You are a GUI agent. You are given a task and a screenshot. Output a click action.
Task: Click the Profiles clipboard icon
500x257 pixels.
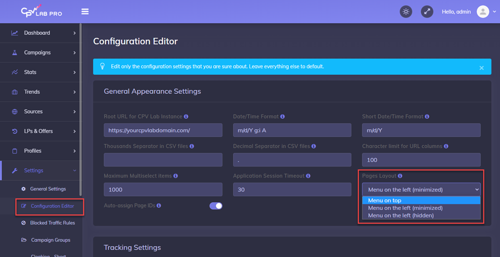14,151
